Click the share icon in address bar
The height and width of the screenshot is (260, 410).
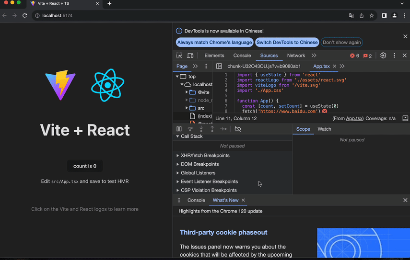[362, 16]
